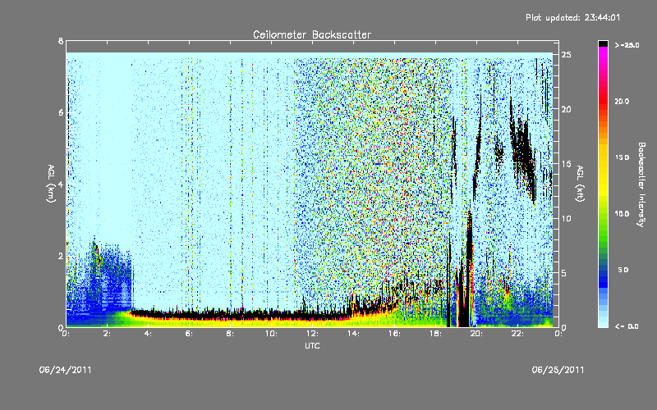Screen dimensions: 657x410
Task: Click the end date 06/25/2011 label
Action: point(558,370)
